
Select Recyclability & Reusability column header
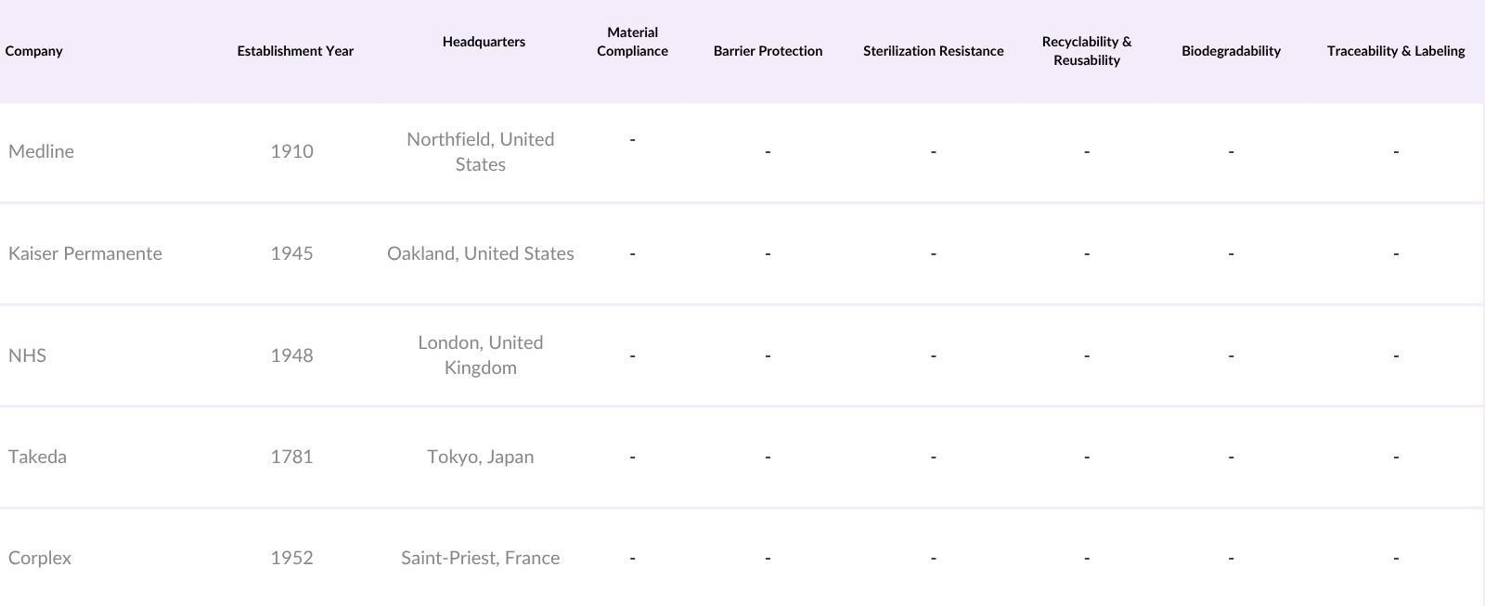coord(1086,51)
